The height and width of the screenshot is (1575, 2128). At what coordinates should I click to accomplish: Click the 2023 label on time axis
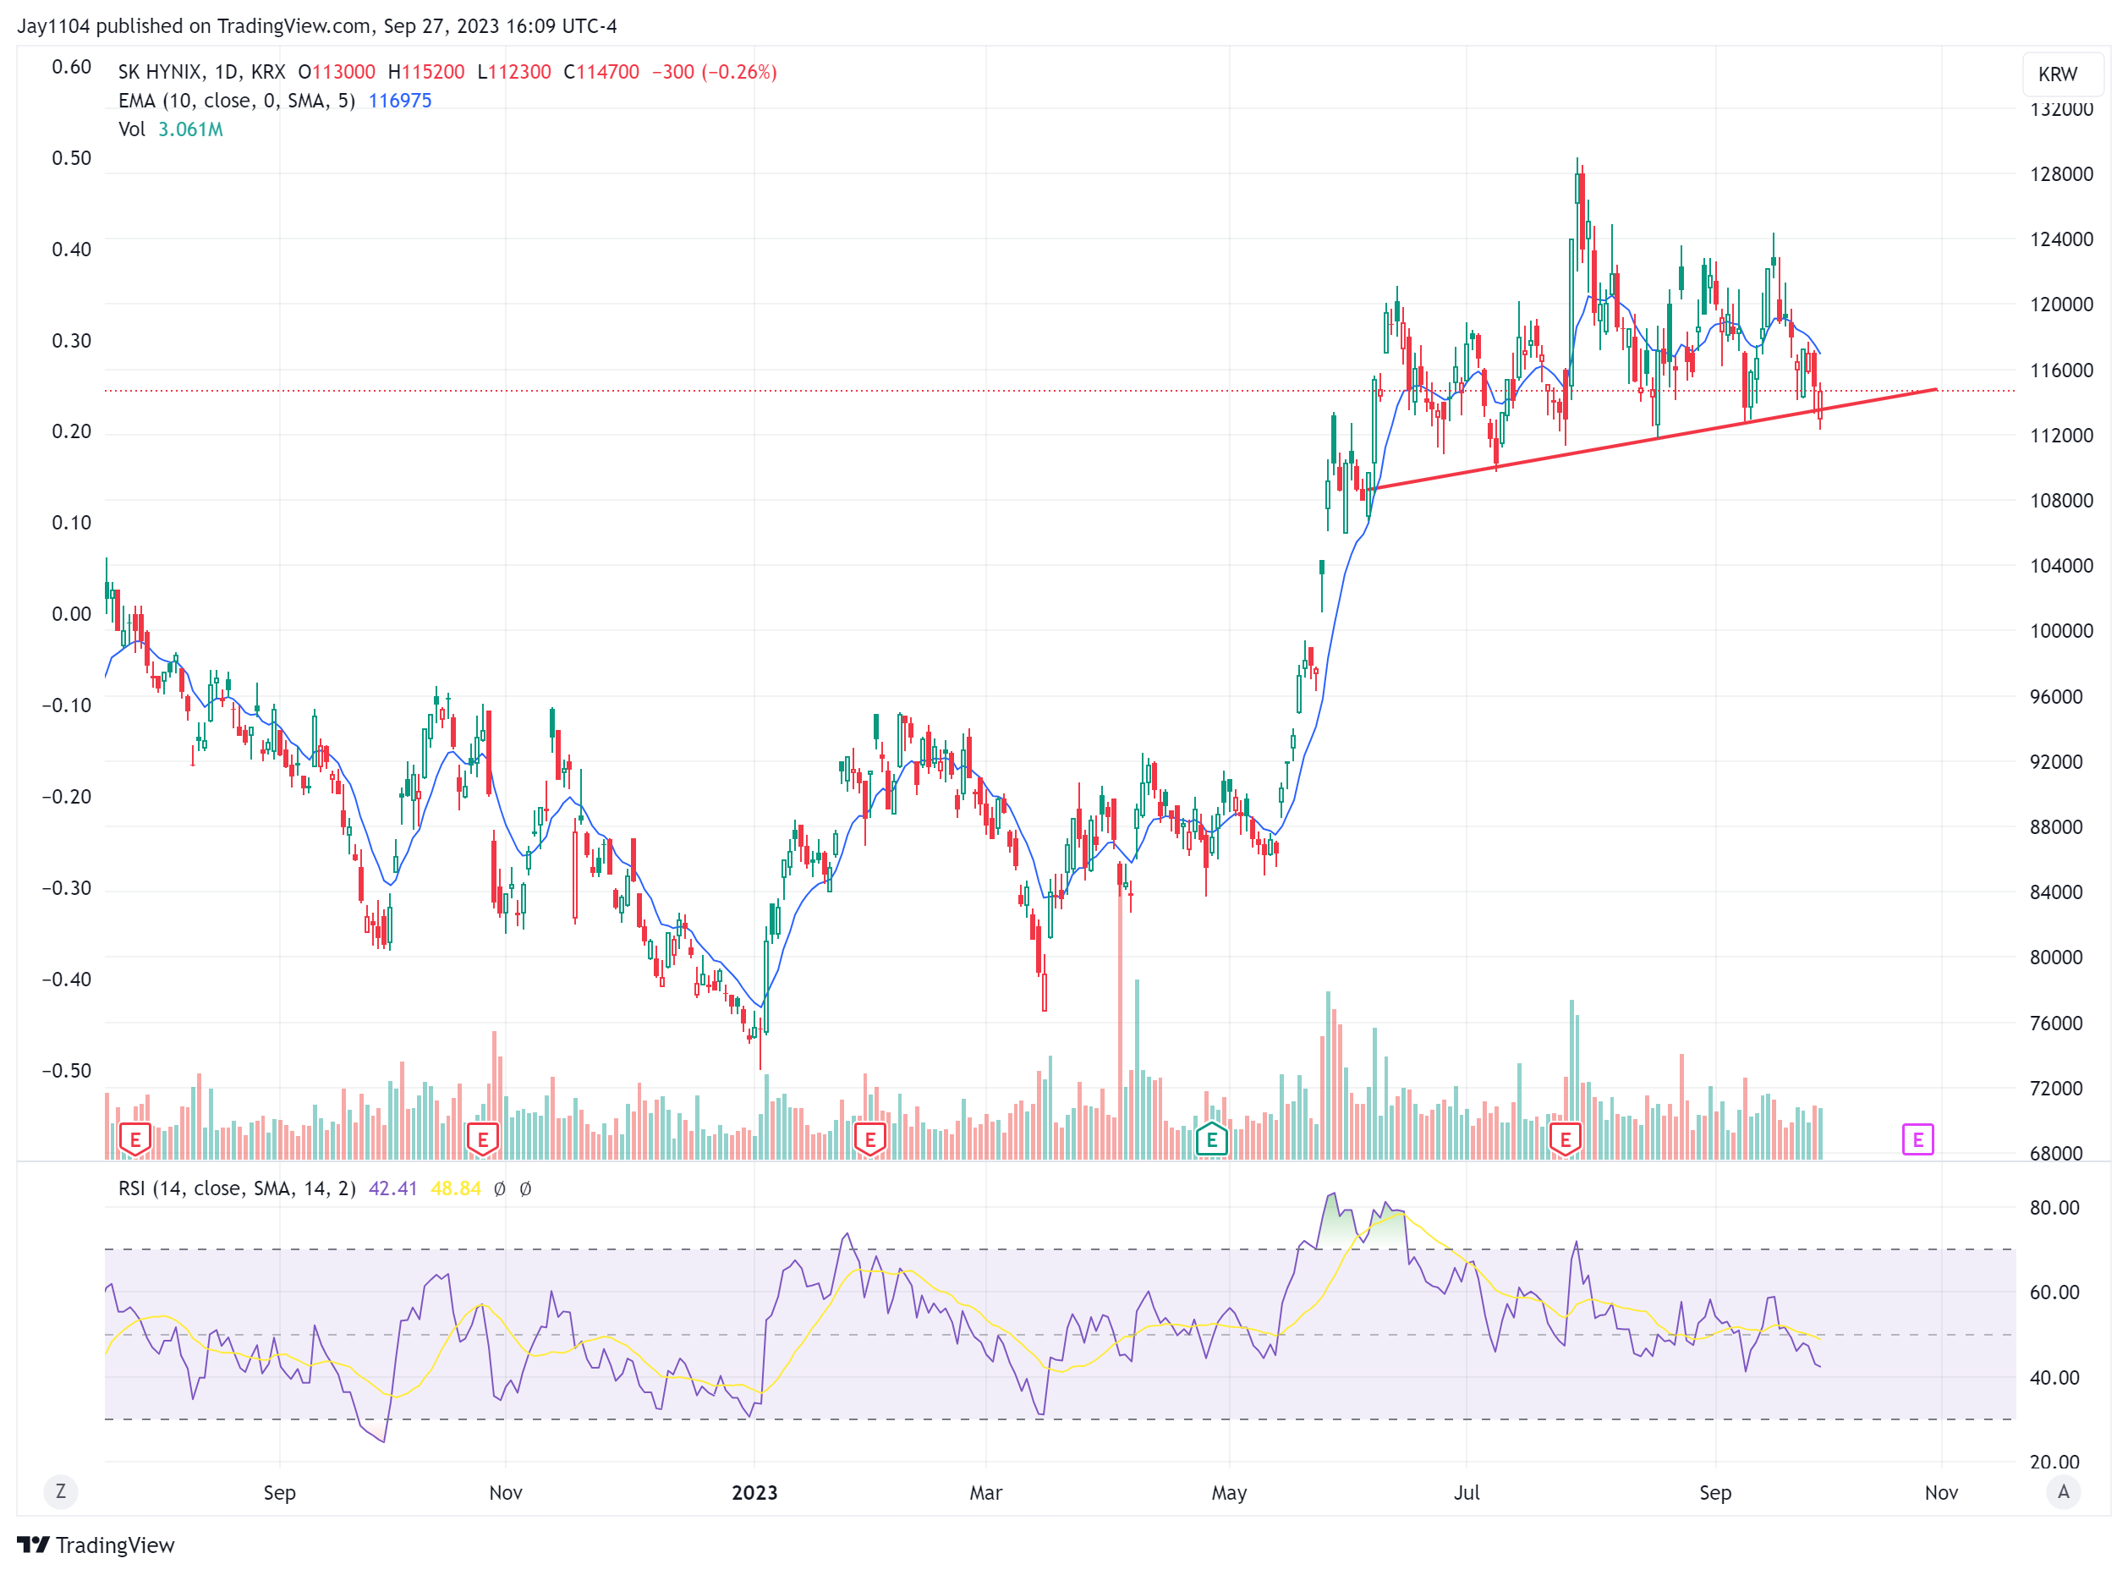coord(754,1493)
